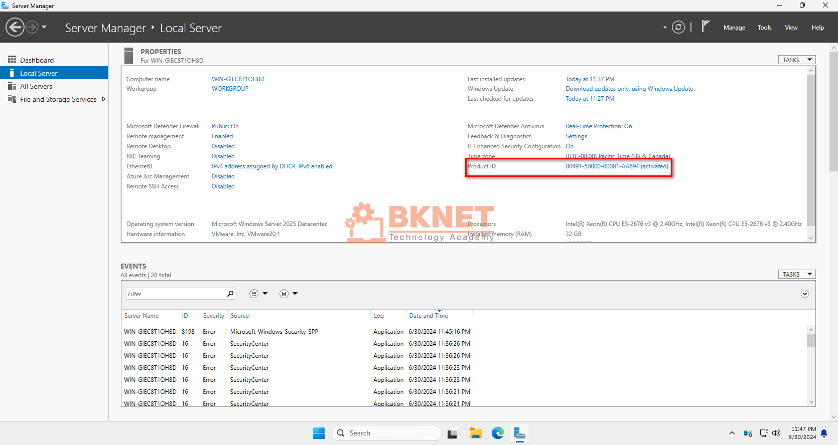The width and height of the screenshot is (838, 445).
Task: Click the WORKGROUP link
Action: pos(230,89)
